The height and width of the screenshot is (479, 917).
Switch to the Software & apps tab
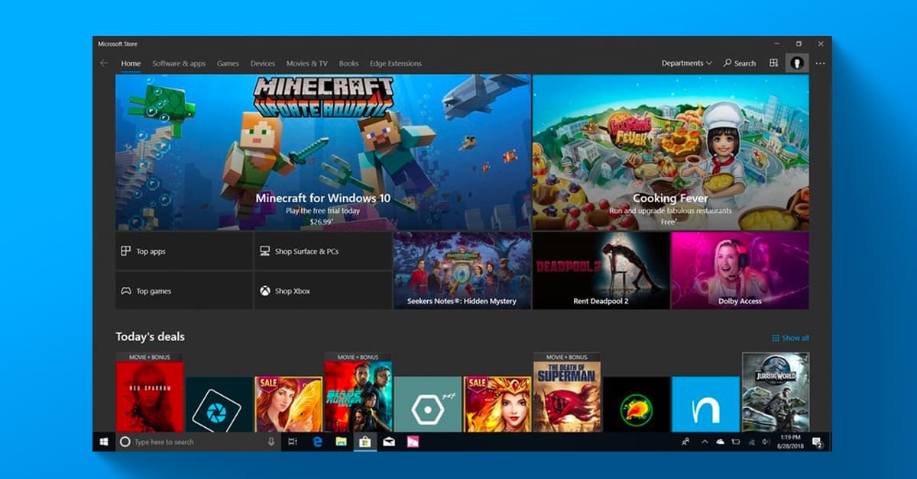click(179, 63)
